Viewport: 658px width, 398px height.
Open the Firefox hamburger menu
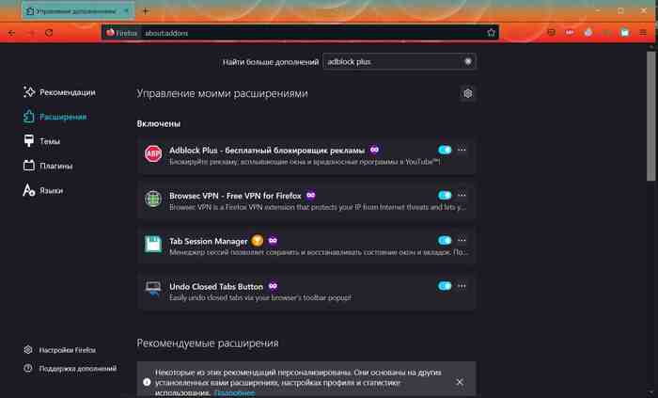tap(643, 32)
